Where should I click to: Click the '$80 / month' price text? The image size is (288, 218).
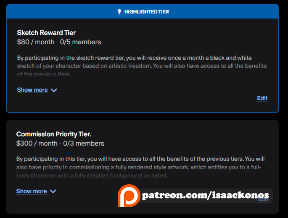36,42
